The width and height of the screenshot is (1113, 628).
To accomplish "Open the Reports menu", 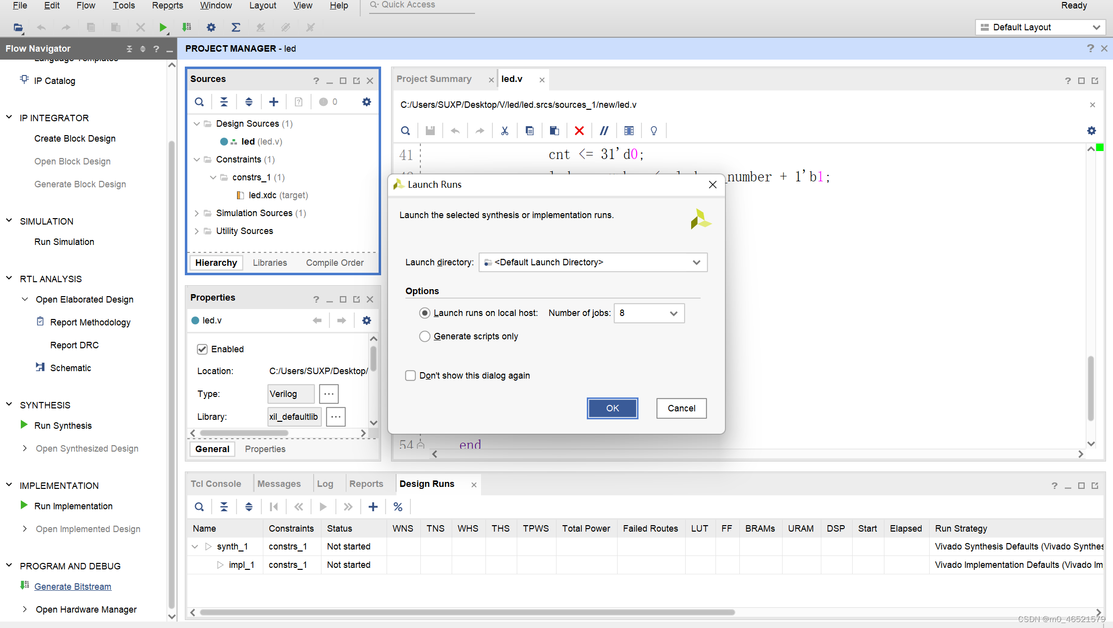I will tap(167, 5).
